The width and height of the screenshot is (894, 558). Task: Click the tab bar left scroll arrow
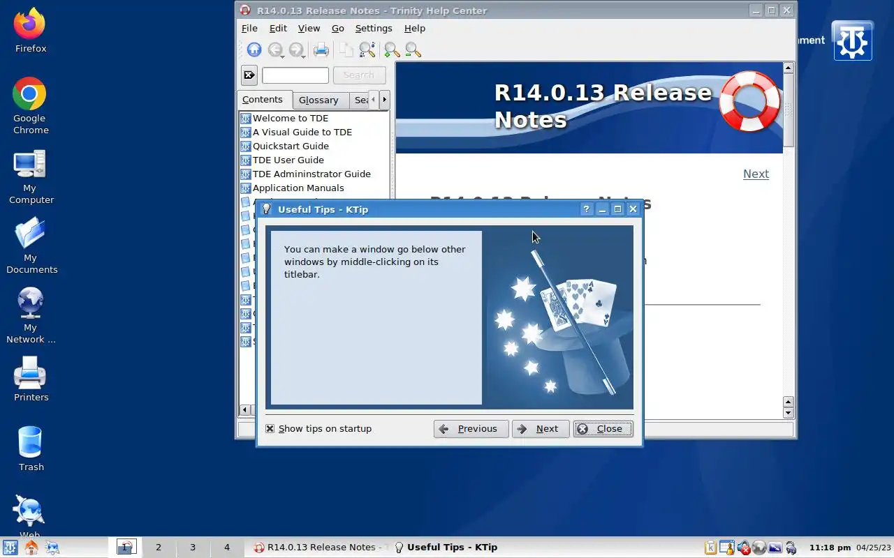[x=373, y=100]
